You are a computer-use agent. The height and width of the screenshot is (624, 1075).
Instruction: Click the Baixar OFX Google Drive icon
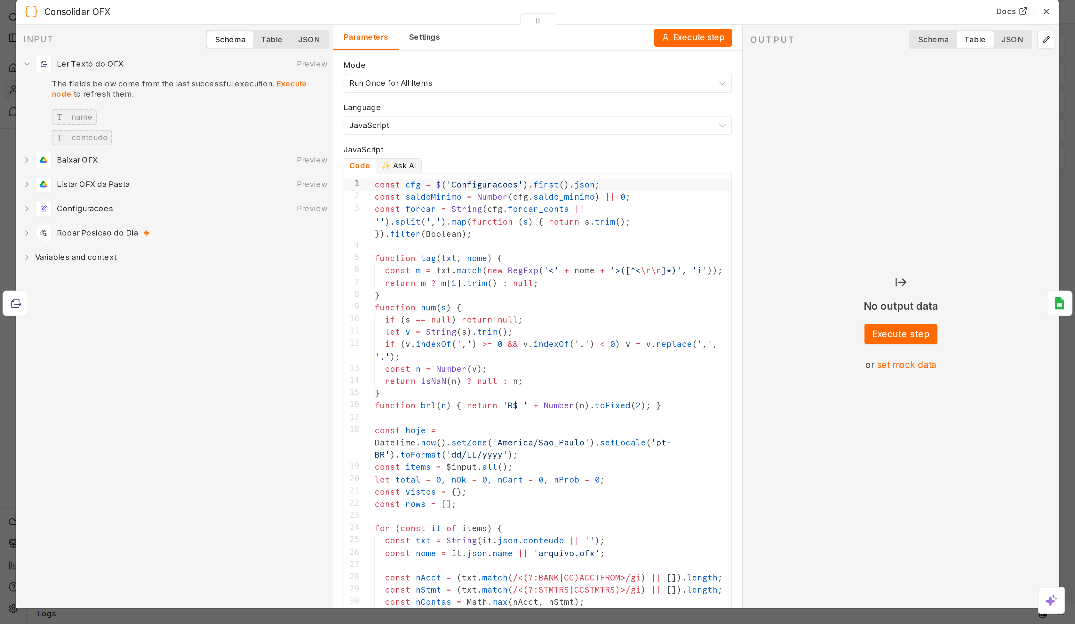[44, 160]
